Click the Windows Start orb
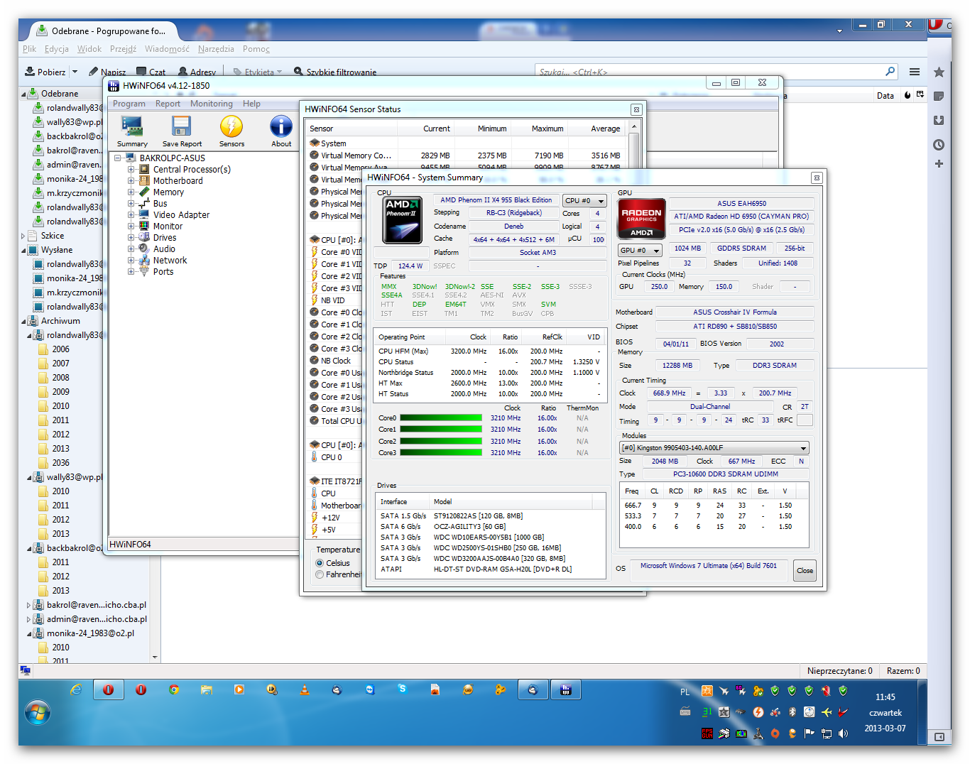The height and width of the screenshot is (764, 970). (x=37, y=711)
